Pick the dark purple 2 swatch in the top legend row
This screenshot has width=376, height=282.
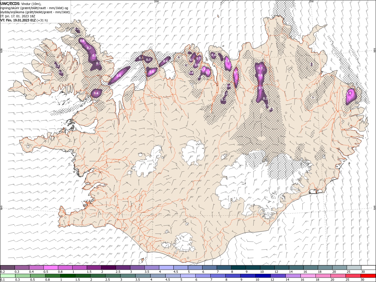(108, 268)
